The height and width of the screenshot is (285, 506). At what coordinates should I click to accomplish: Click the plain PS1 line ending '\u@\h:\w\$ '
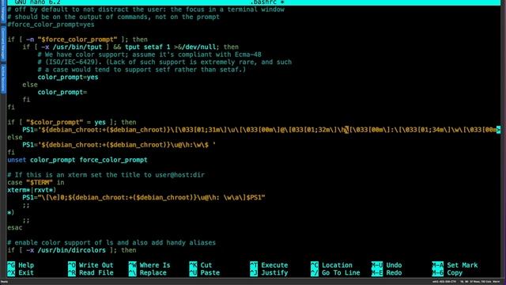click(x=119, y=145)
